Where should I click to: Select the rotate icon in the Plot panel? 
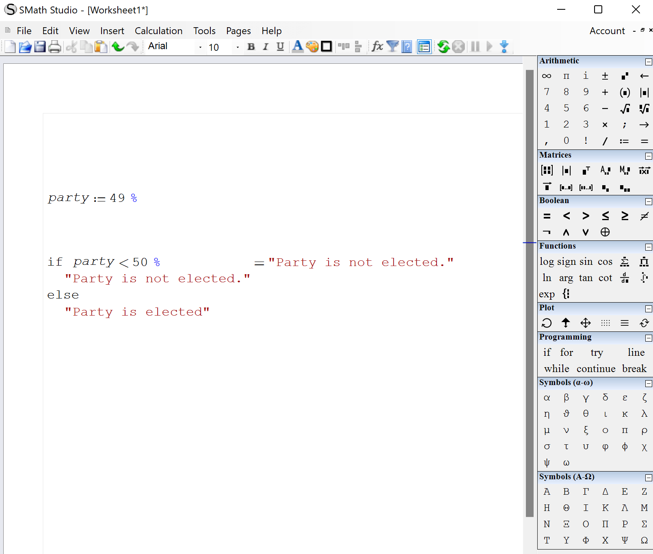coord(547,323)
